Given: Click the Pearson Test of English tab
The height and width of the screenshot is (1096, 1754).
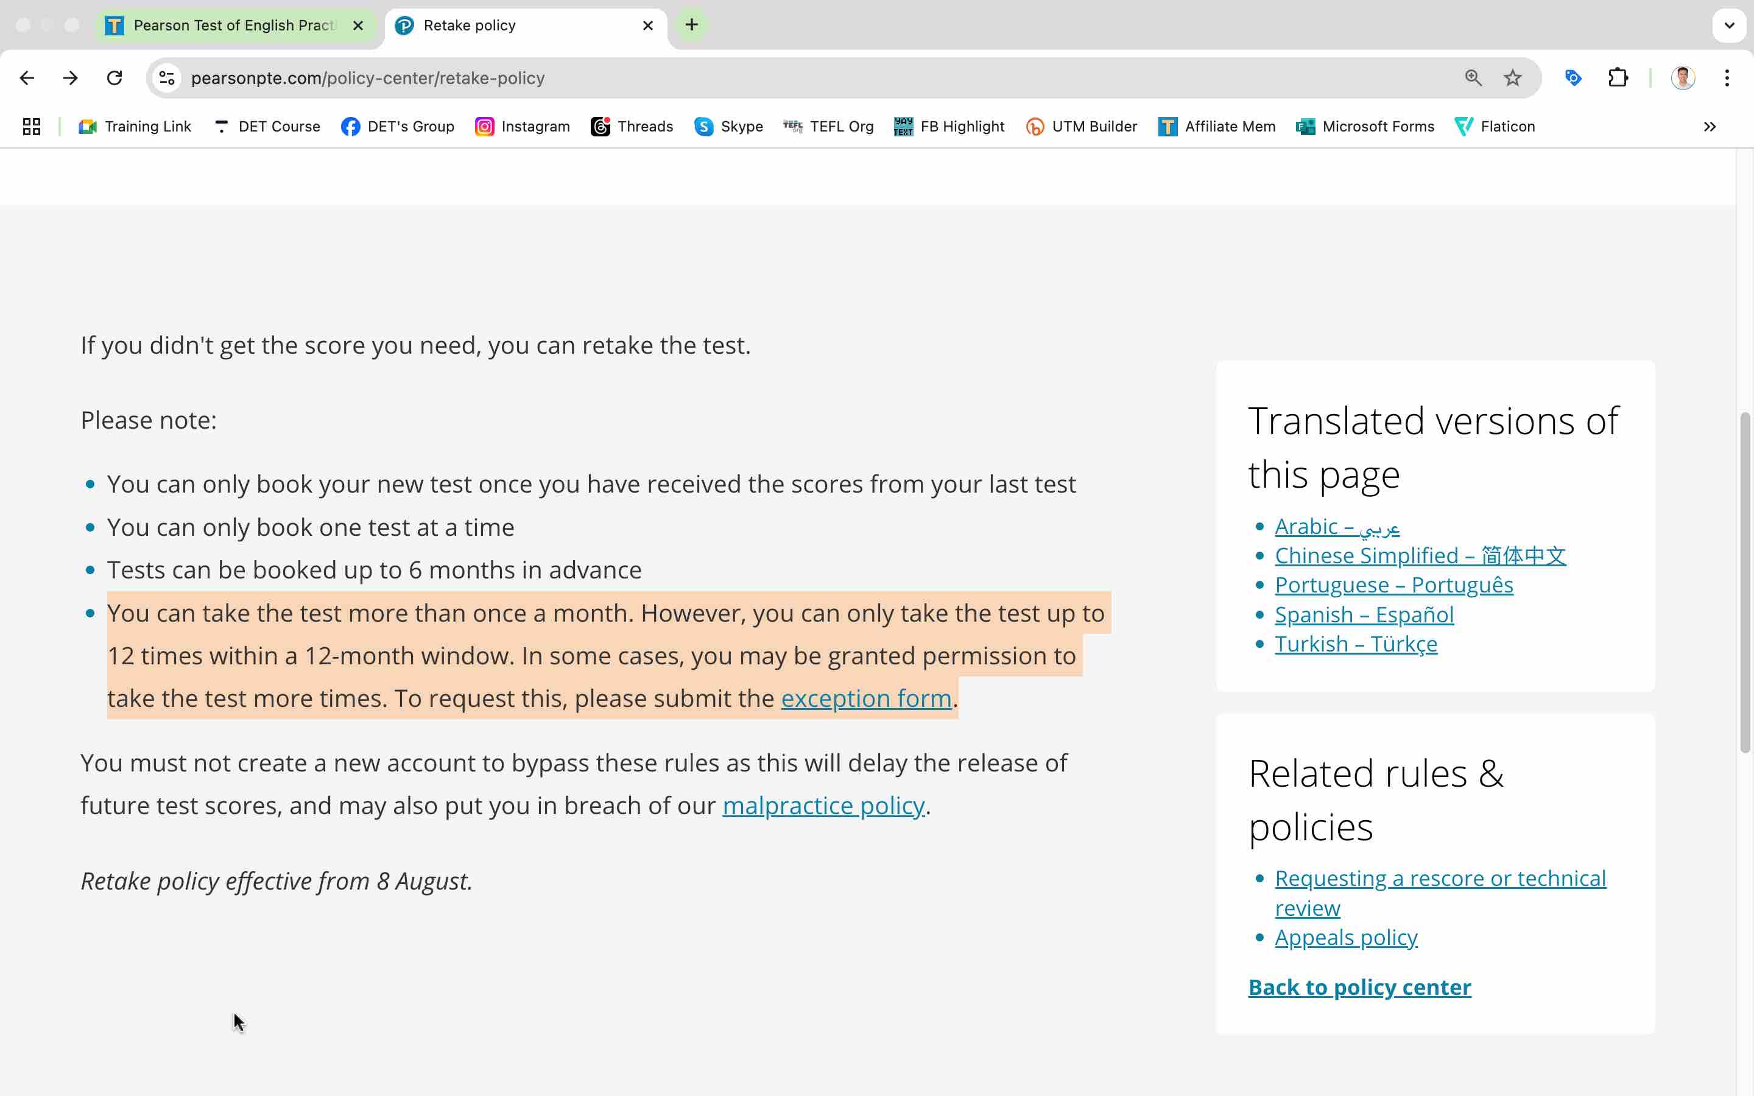Looking at the screenshot, I should (x=234, y=25).
